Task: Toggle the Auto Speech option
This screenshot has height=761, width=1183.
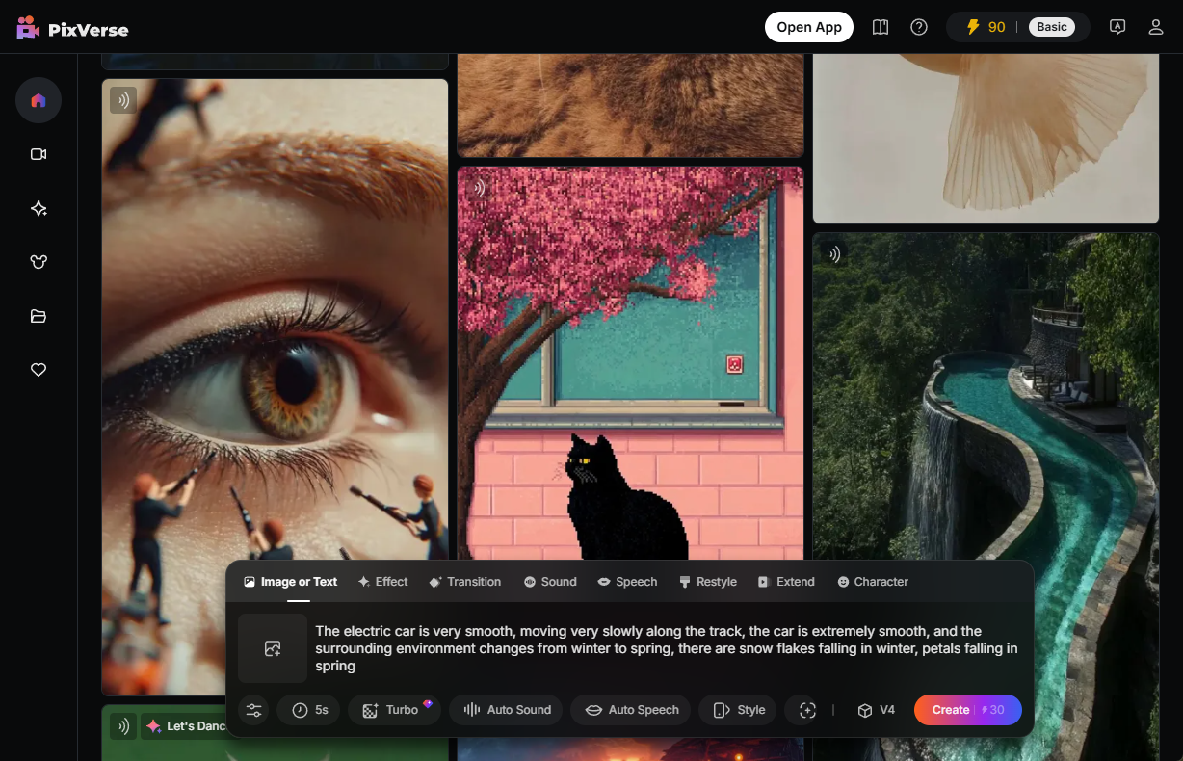Action: [631, 710]
